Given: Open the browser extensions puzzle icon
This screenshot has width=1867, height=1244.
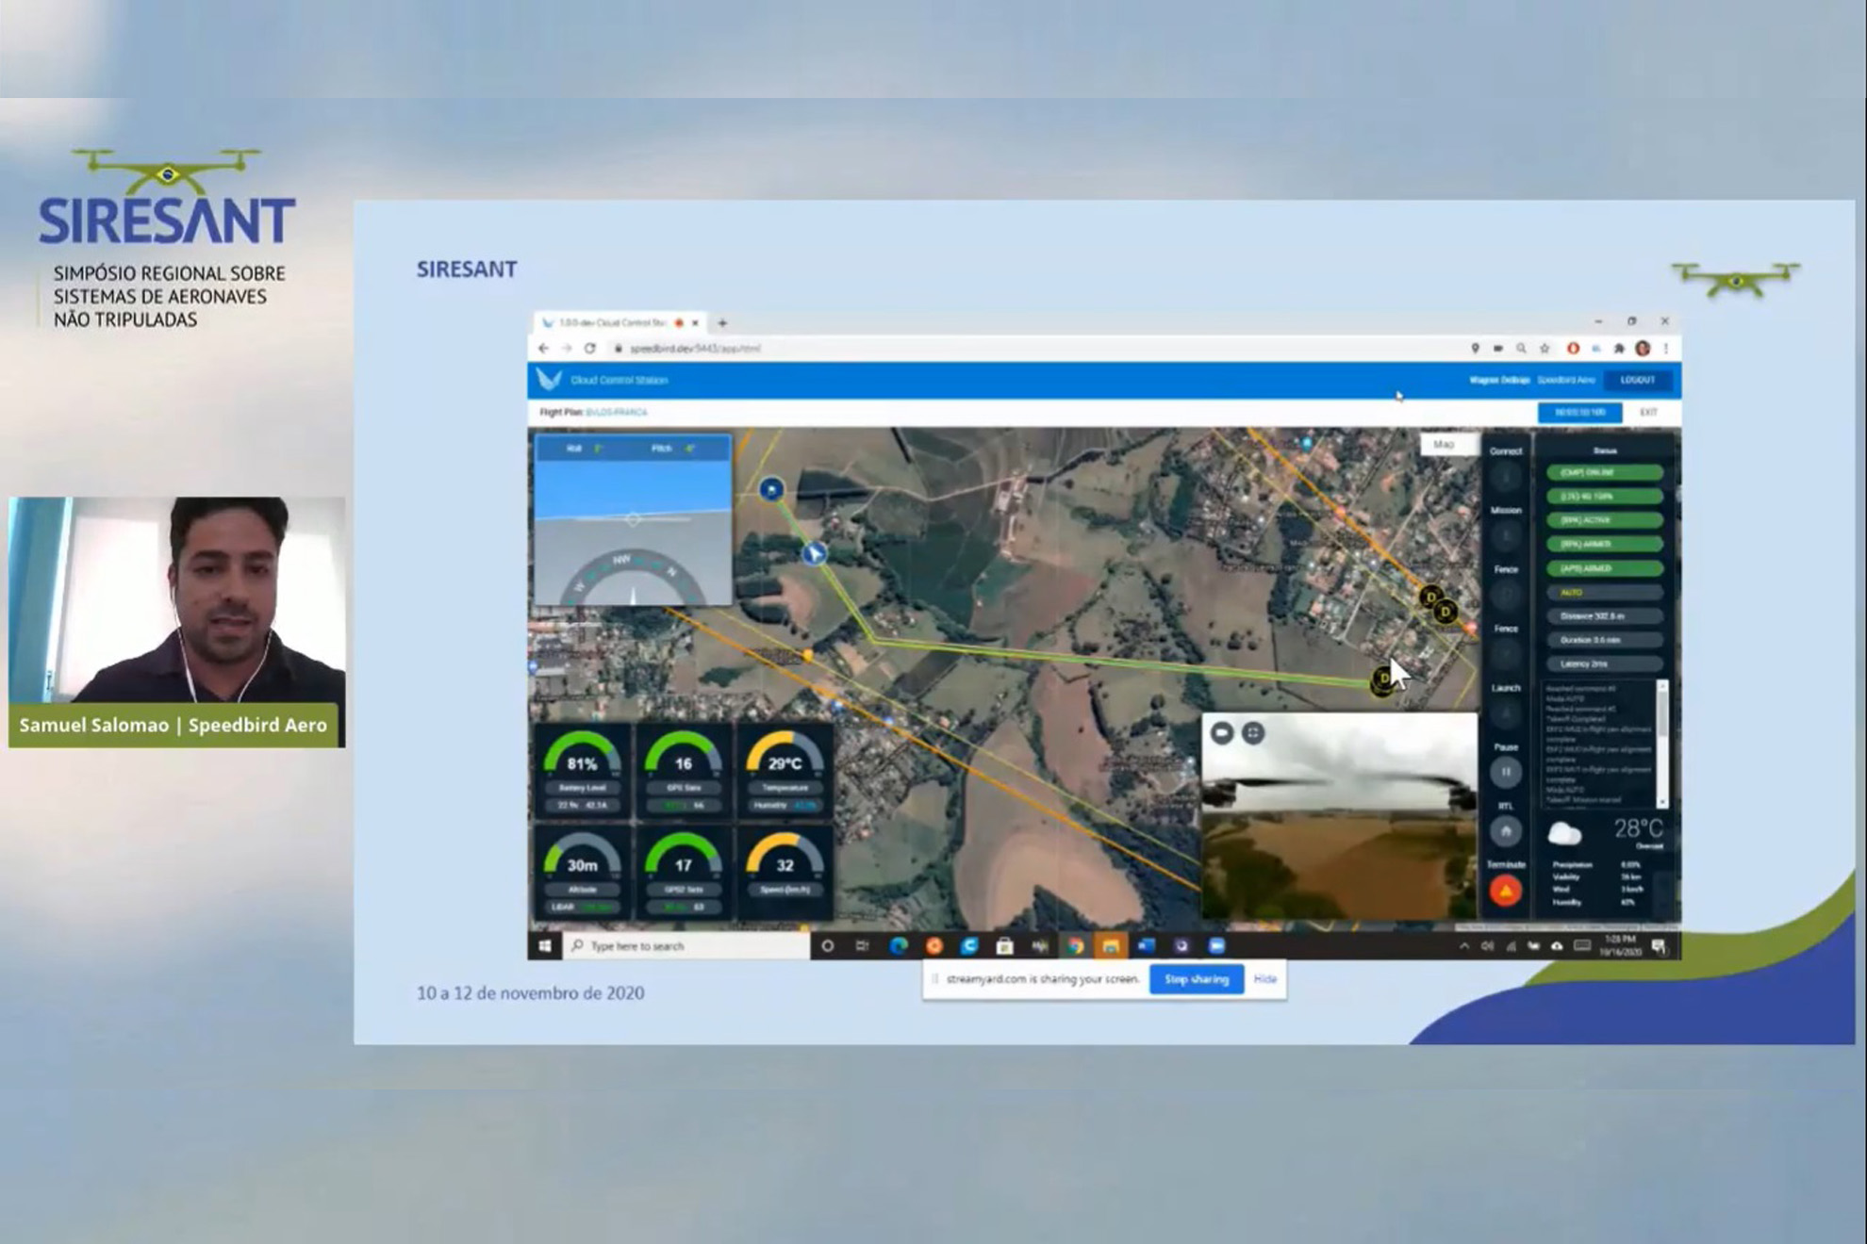Looking at the screenshot, I should (1619, 348).
